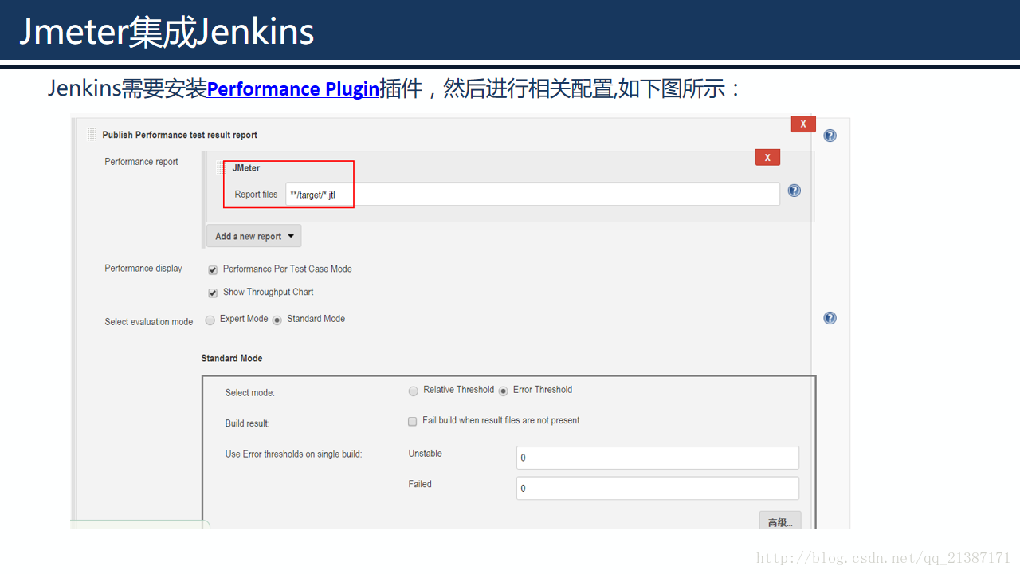Delete the Publish Performance report section with red X
Image resolution: width=1020 pixels, height=574 pixels.
803,124
